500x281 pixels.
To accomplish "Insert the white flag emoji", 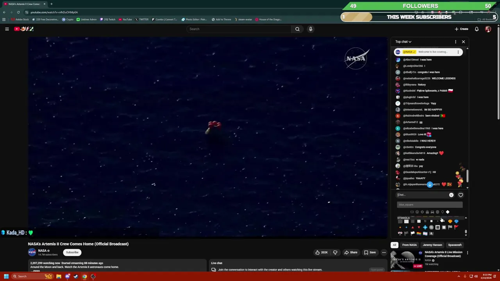I will (x=412, y=233).
